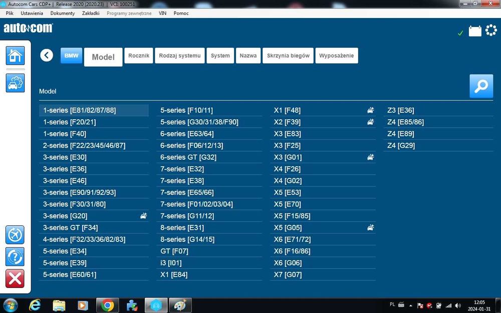Select model X1 [E84]
This screenshot has width=501, height=313.
point(209,274)
